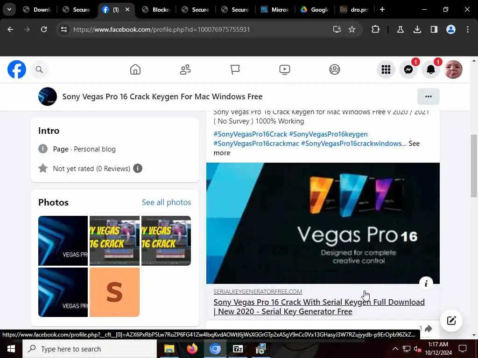Image resolution: width=478 pixels, height=358 pixels.
Task: Click the install app icon in address bar
Action: point(337,29)
